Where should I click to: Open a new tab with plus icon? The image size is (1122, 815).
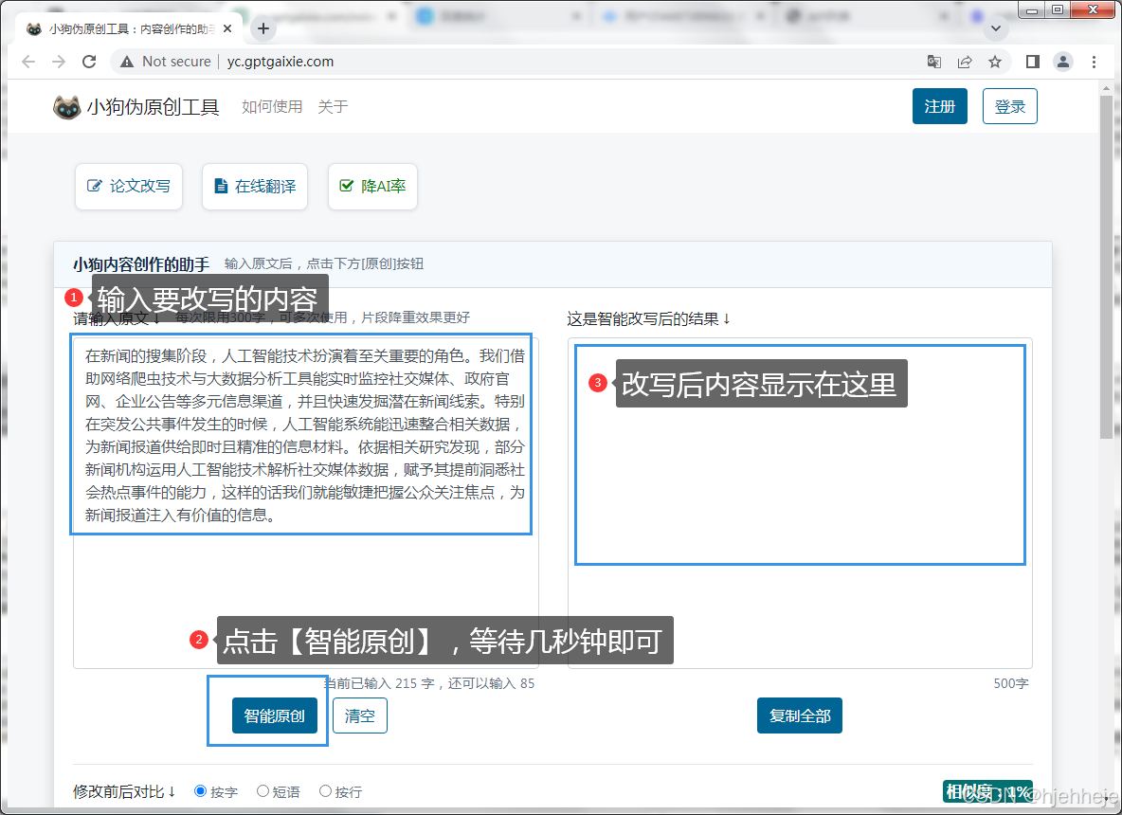point(263,28)
